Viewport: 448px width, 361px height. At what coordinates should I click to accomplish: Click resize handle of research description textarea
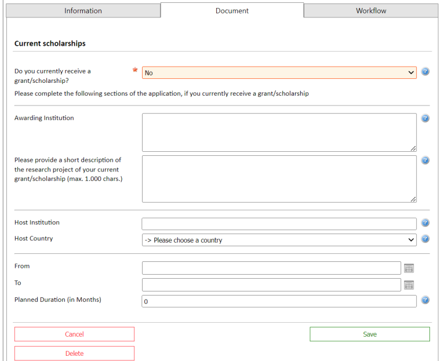pyautogui.click(x=413, y=199)
